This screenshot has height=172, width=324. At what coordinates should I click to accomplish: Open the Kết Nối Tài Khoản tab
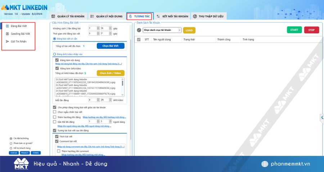click(172, 16)
